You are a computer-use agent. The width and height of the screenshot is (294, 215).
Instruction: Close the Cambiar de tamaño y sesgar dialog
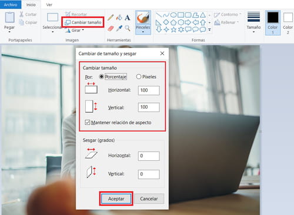pos(162,53)
